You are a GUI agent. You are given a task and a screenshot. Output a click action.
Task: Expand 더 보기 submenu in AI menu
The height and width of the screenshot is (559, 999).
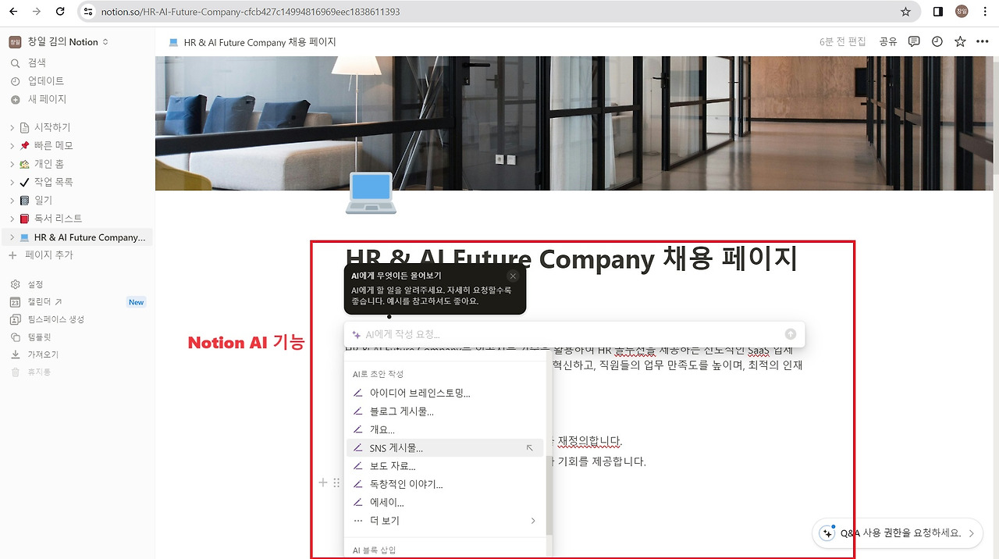coord(445,521)
